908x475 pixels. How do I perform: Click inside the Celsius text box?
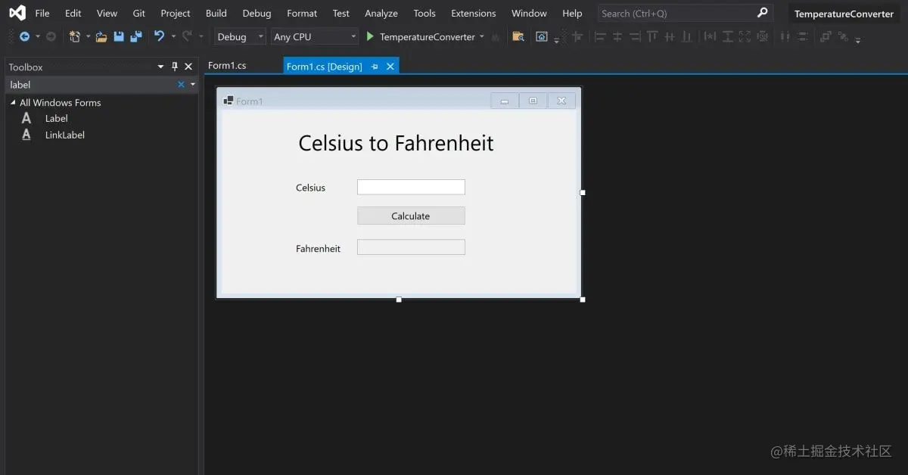coord(411,187)
